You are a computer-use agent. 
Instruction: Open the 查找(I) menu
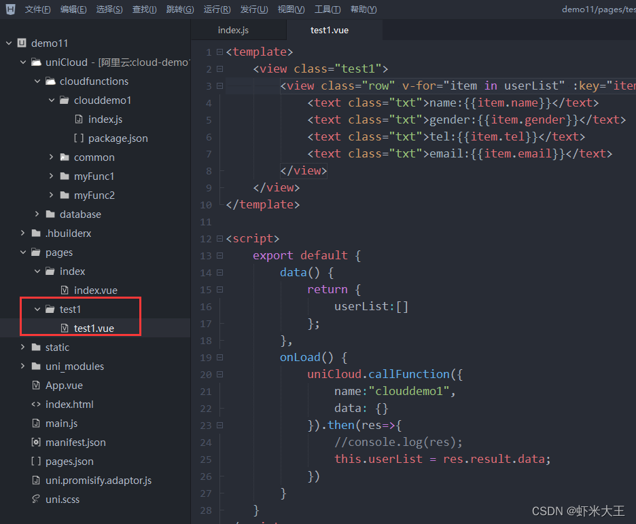pos(145,10)
